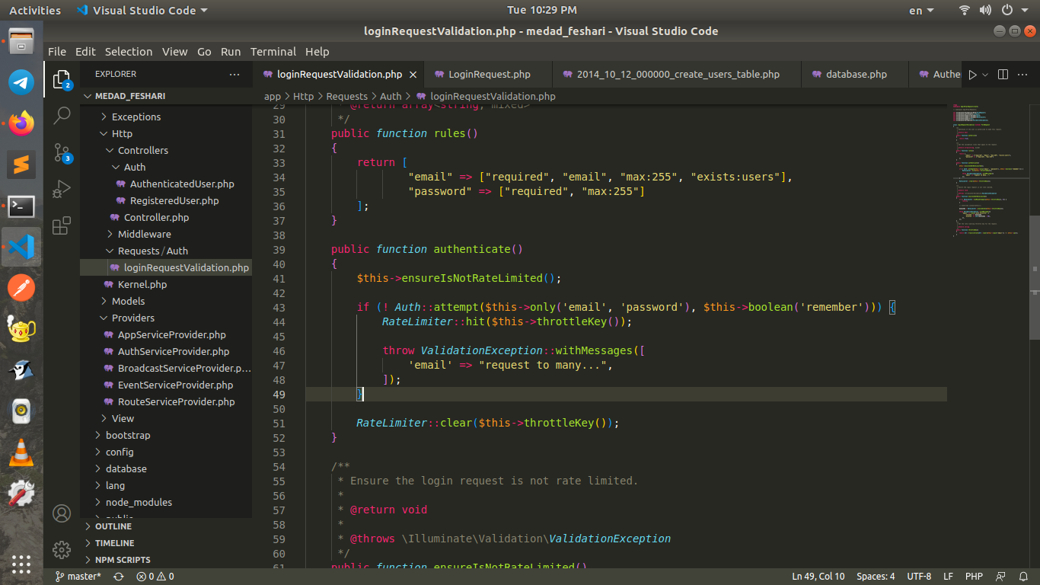Open the Explorer view in activity bar
The width and height of the screenshot is (1040, 585).
coord(62,79)
